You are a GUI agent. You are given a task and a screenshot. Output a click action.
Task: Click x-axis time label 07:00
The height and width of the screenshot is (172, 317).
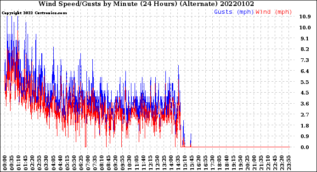point(88,163)
